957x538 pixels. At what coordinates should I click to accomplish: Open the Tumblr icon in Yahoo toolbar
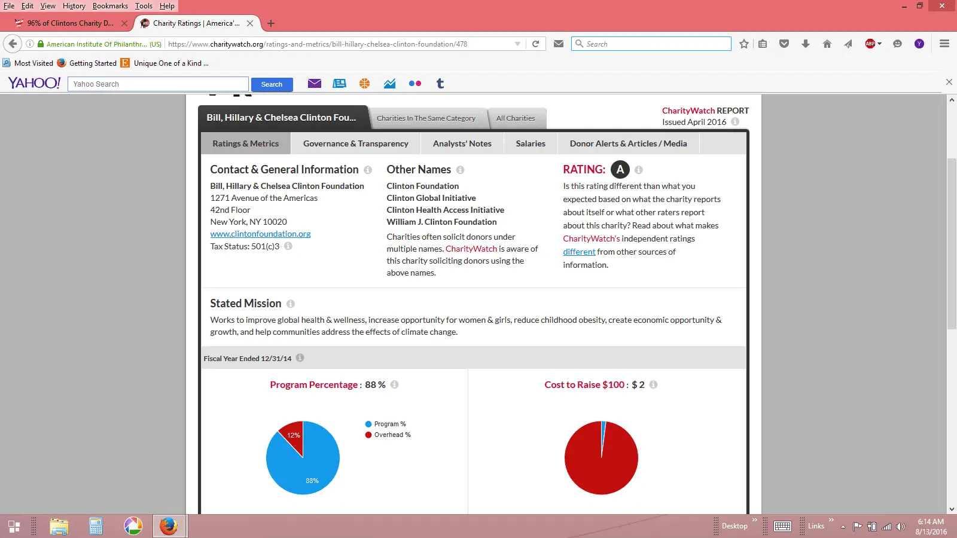tap(440, 84)
